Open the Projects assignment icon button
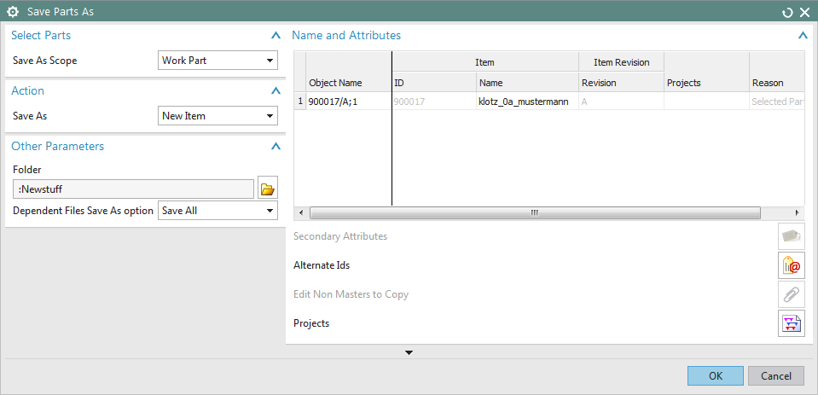This screenshot has width=818, height=395. point(792,323)
